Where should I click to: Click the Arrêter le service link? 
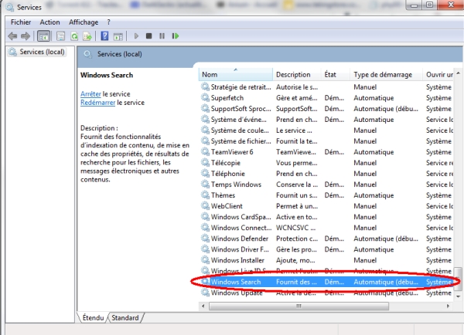pos(90,94)
